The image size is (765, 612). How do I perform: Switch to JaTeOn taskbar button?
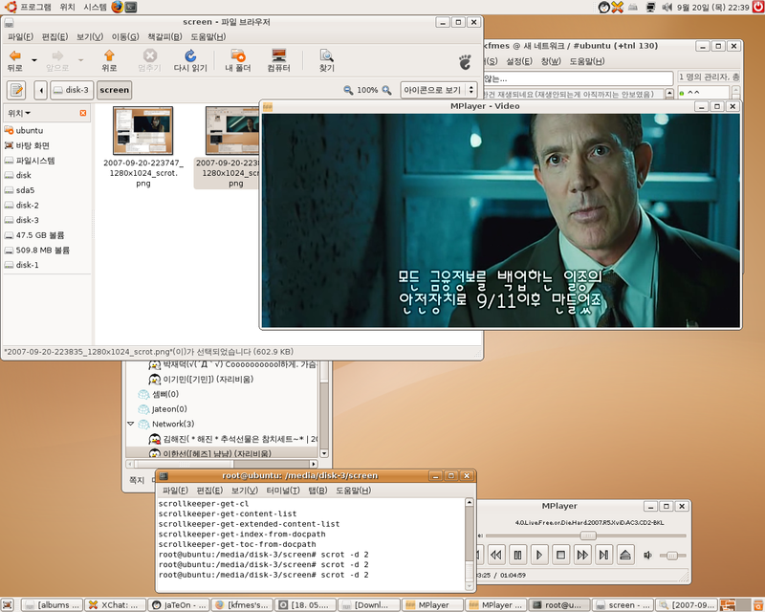[179, 605]
